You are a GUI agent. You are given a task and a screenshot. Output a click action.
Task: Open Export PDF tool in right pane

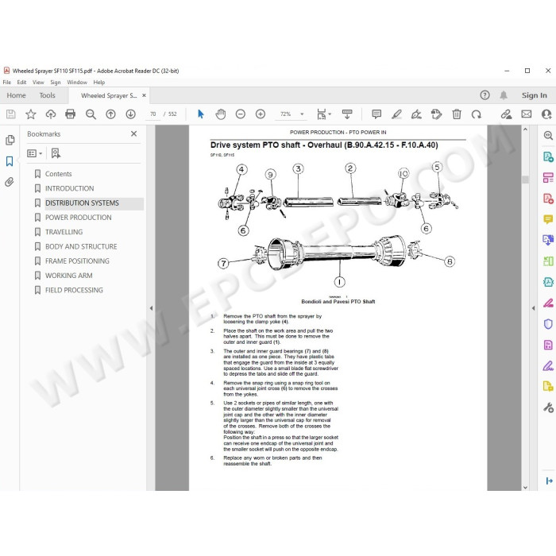tap(548, 156)
